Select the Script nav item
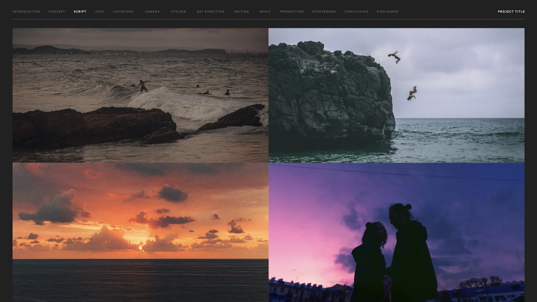 [x=80, y=11]
